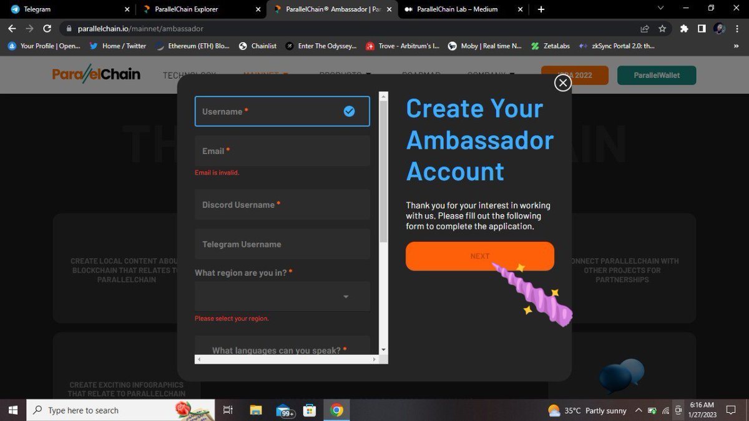Click the ParallelChain logo

click(96, 74)
